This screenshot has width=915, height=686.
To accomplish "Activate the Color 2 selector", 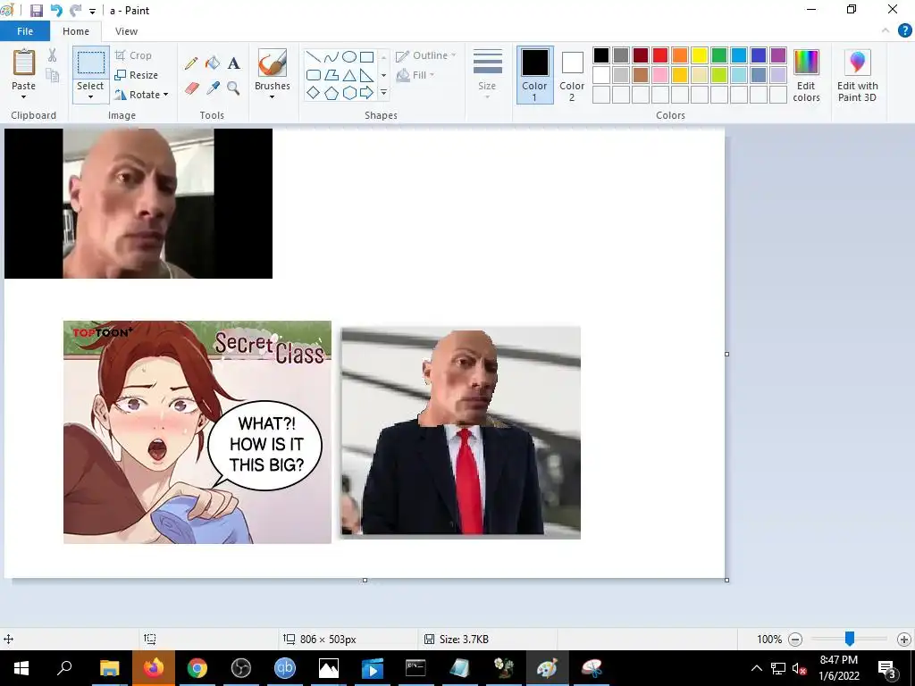I will pyautogui.click(x=572, y=75).
